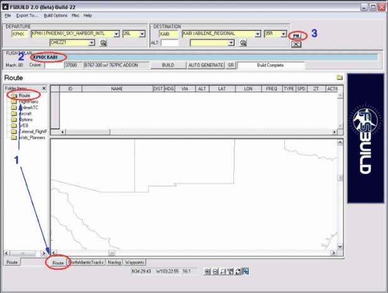Click the map vertical scrollbar down arrow
Image resolution: width=388 pixels, height=293 pixels.
click(340, 246)
